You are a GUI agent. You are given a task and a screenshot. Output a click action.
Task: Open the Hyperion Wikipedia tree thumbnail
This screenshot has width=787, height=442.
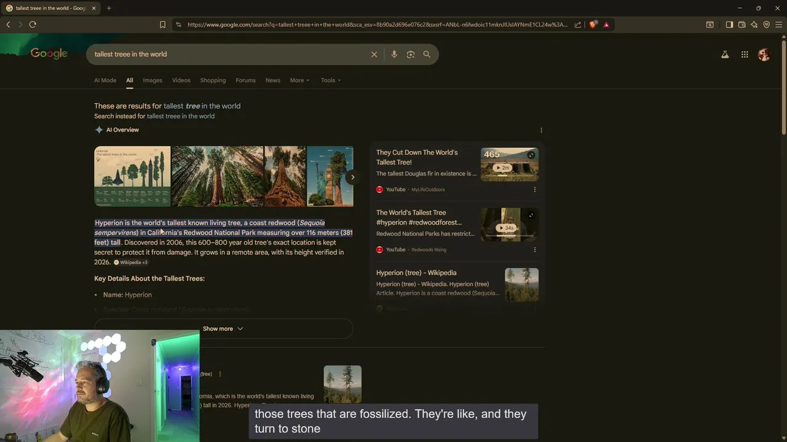[x=521, y=285]
